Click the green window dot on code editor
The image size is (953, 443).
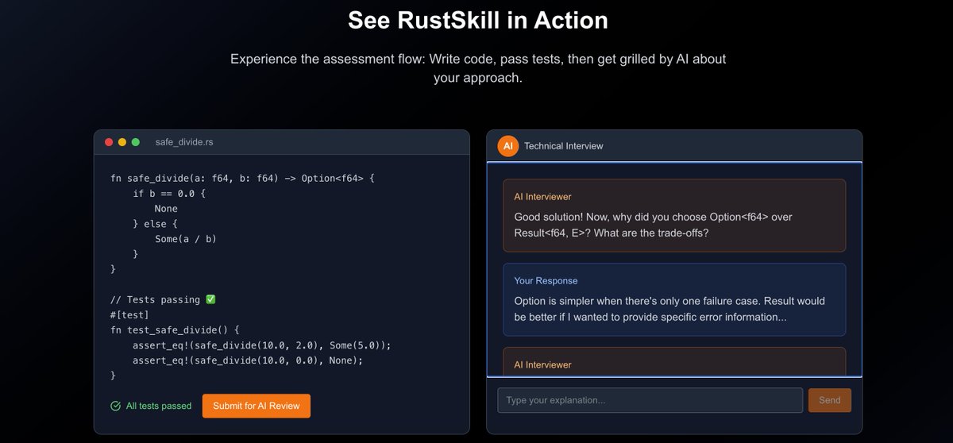(x=136, y=142)
